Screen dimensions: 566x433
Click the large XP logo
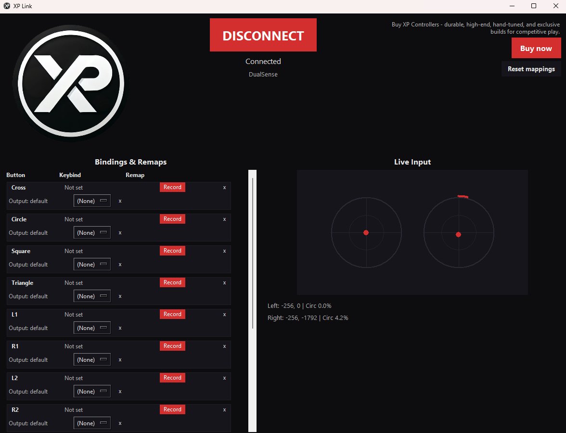pos(71,83)
